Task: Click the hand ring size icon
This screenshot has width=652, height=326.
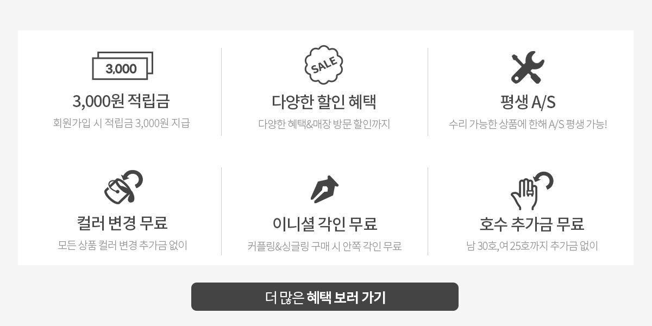Action: click(x=531, y=191)
